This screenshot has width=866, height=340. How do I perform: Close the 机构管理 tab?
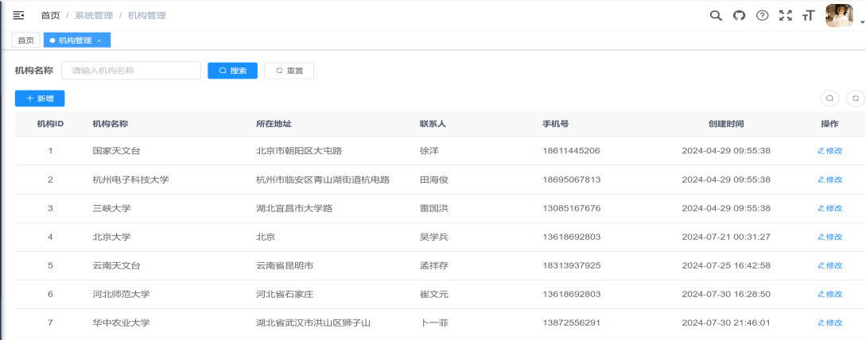[99, 41]
